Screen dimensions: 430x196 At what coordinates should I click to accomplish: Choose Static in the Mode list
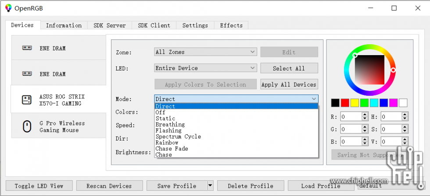[x=236, y=119]
